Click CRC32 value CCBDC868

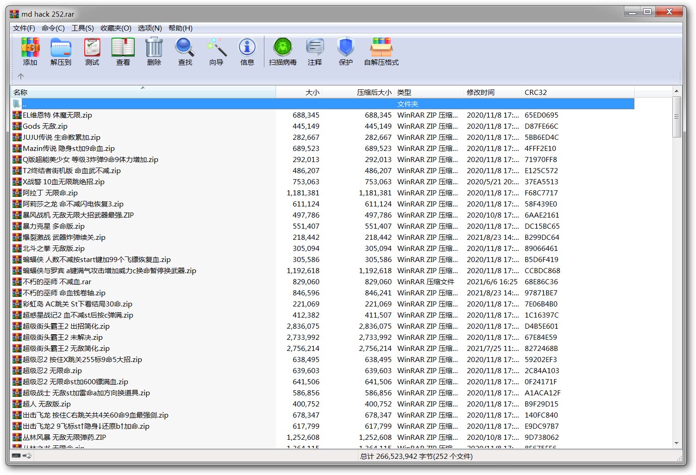[x=542, y=270]
